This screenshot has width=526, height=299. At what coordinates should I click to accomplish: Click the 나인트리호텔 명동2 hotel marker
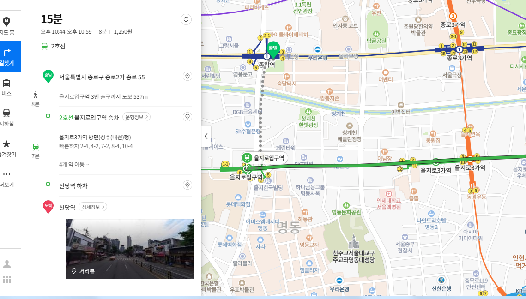(431, 214)
